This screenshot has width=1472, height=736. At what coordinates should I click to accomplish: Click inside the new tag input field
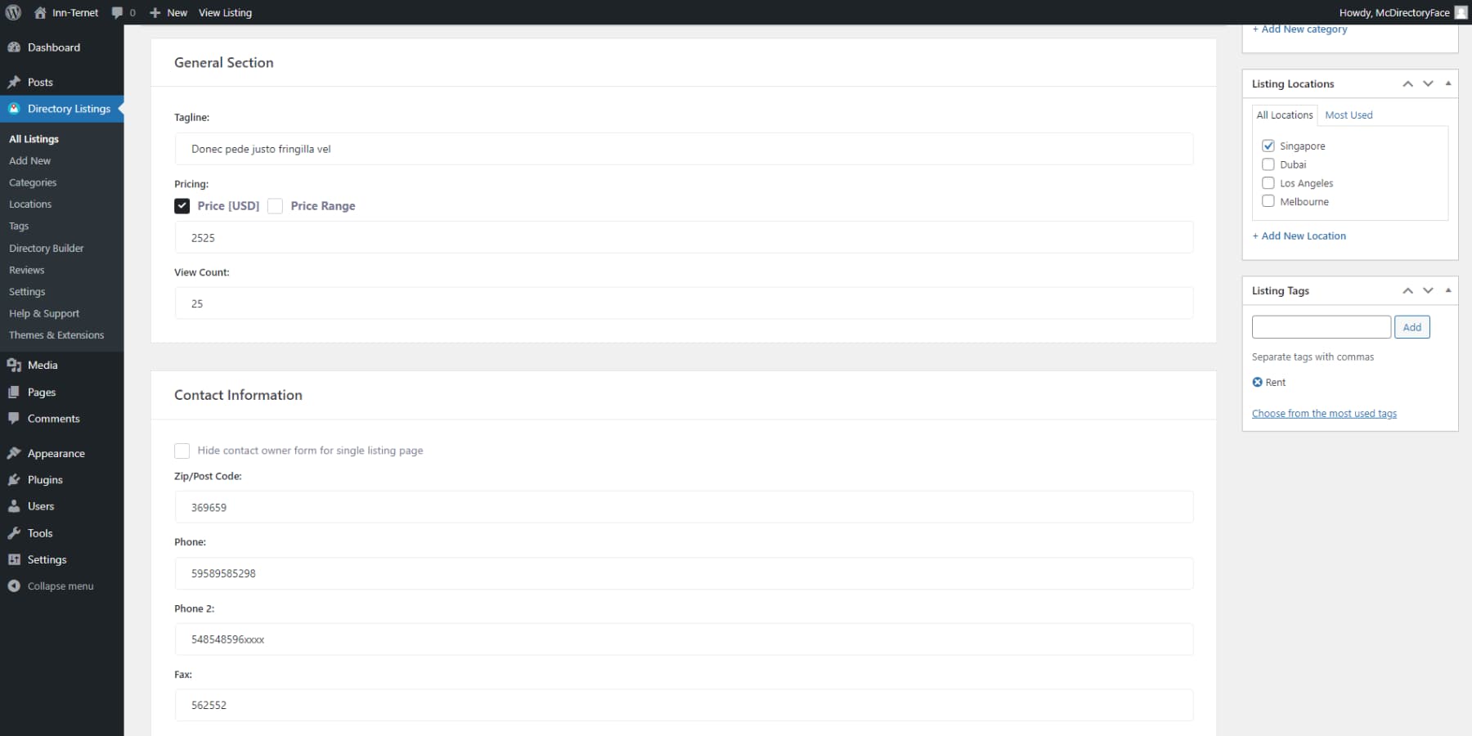tap(1320, 326)
